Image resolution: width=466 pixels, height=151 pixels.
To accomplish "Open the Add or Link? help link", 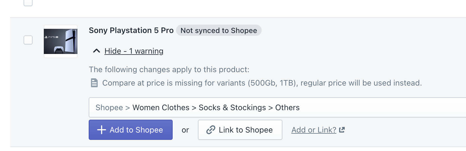I will (x=314, y=130).
